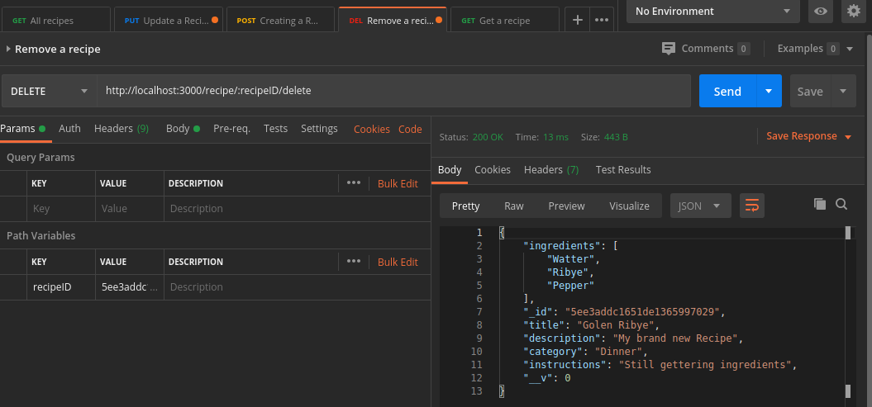
Task: Select the Pretty response view
Action: point(465,206)
